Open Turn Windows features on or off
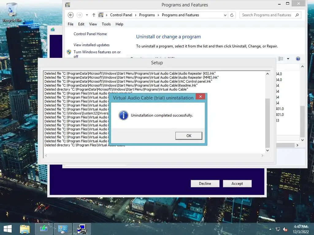 [x=97, y=54]
